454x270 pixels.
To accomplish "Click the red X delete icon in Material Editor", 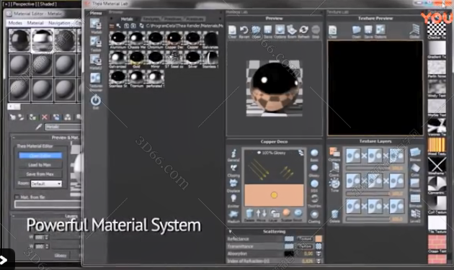I will tap(45, 117).
